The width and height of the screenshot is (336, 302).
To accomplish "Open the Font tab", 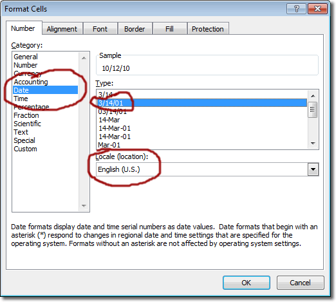I will click(x=100, y=29).
